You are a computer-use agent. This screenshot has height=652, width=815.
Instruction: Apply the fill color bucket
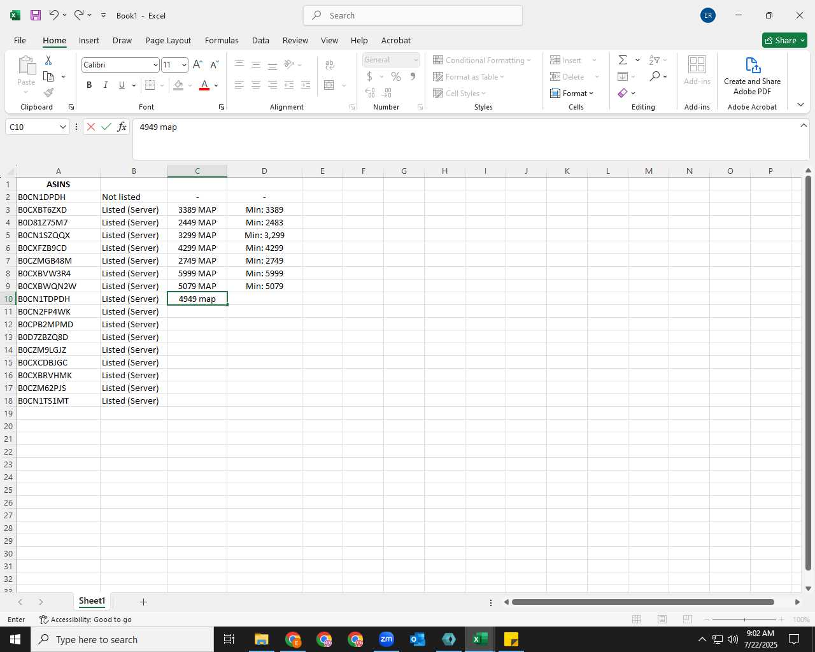pyautogui.click(x=178, y=85)
